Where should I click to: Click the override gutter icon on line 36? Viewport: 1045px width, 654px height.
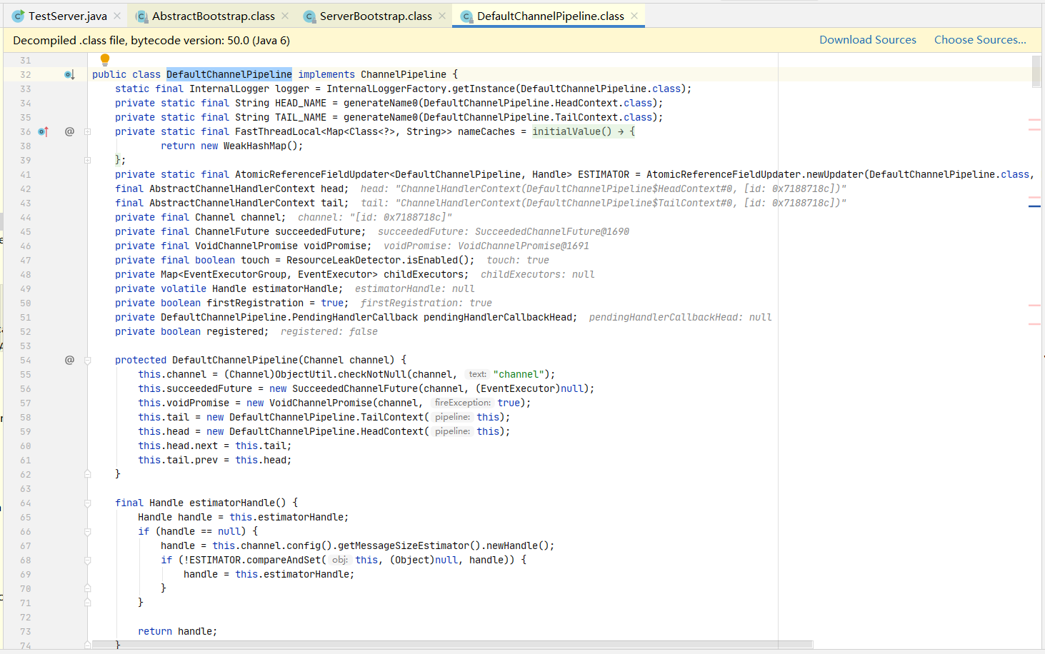click(x=44, y=131)
